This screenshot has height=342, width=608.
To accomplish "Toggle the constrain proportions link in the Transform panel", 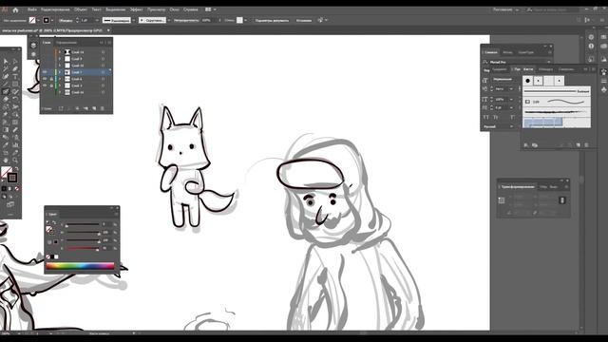I will click(x=562, y=200).
